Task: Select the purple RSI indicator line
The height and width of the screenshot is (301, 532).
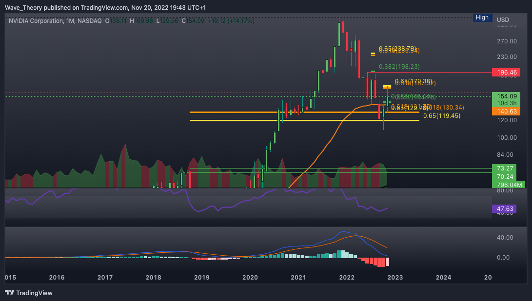Action: [196, 201]
